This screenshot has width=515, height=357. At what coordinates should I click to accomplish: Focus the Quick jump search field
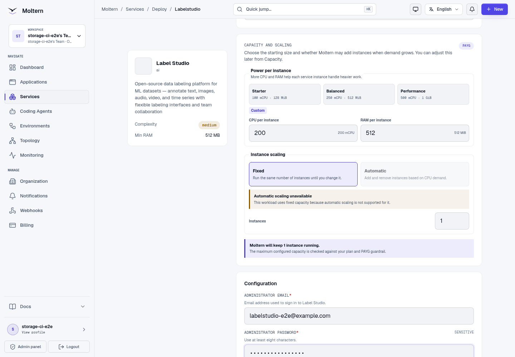(305, 9)
